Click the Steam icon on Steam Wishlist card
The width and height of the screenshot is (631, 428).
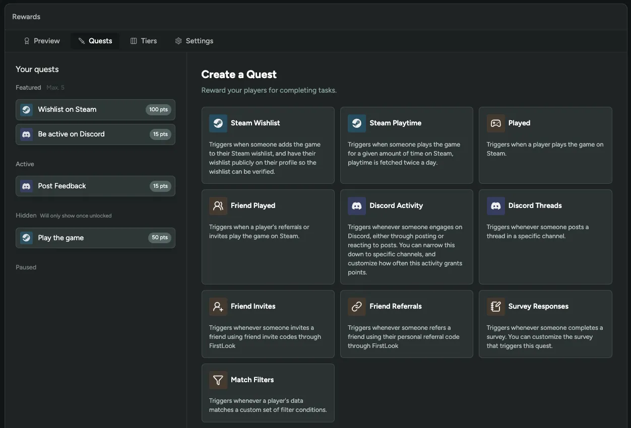pyautogui.click(x=218, y=123)
